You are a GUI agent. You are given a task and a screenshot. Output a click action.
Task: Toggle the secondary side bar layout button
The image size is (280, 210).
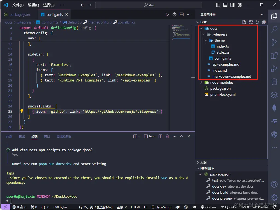pyautogui.click(x=232, y=5)
